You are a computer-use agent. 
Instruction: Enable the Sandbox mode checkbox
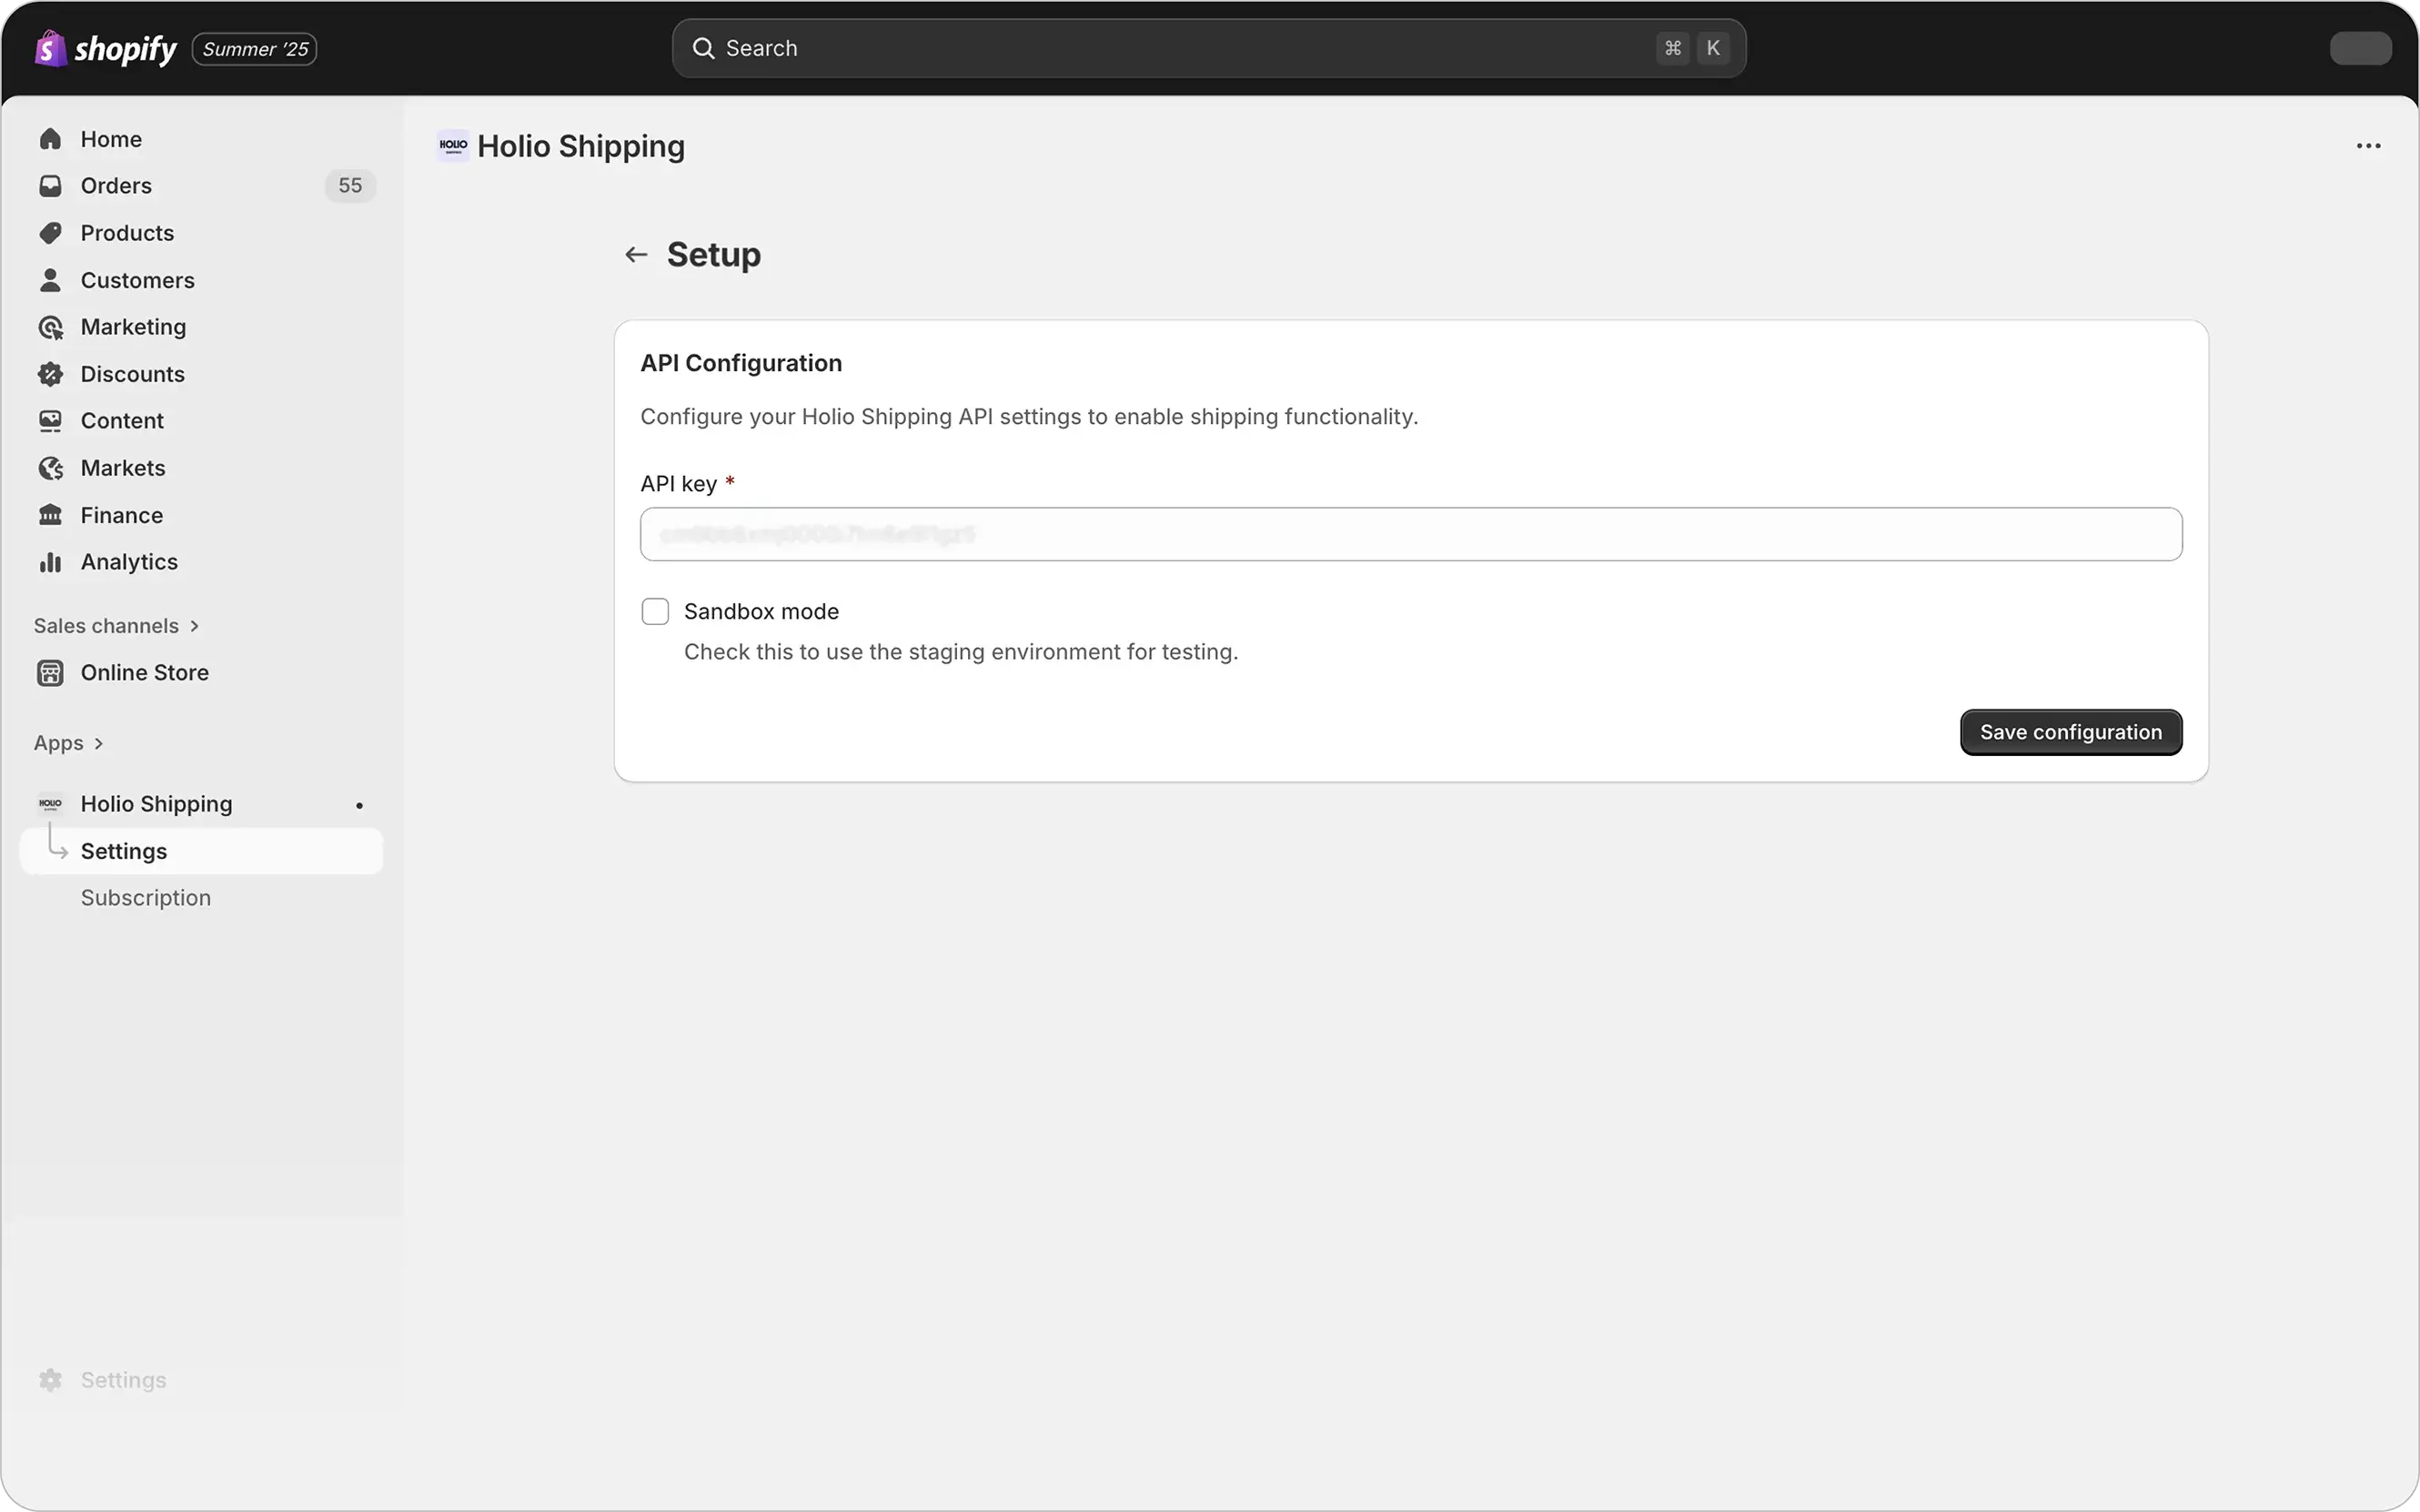[x=655, y=611]
